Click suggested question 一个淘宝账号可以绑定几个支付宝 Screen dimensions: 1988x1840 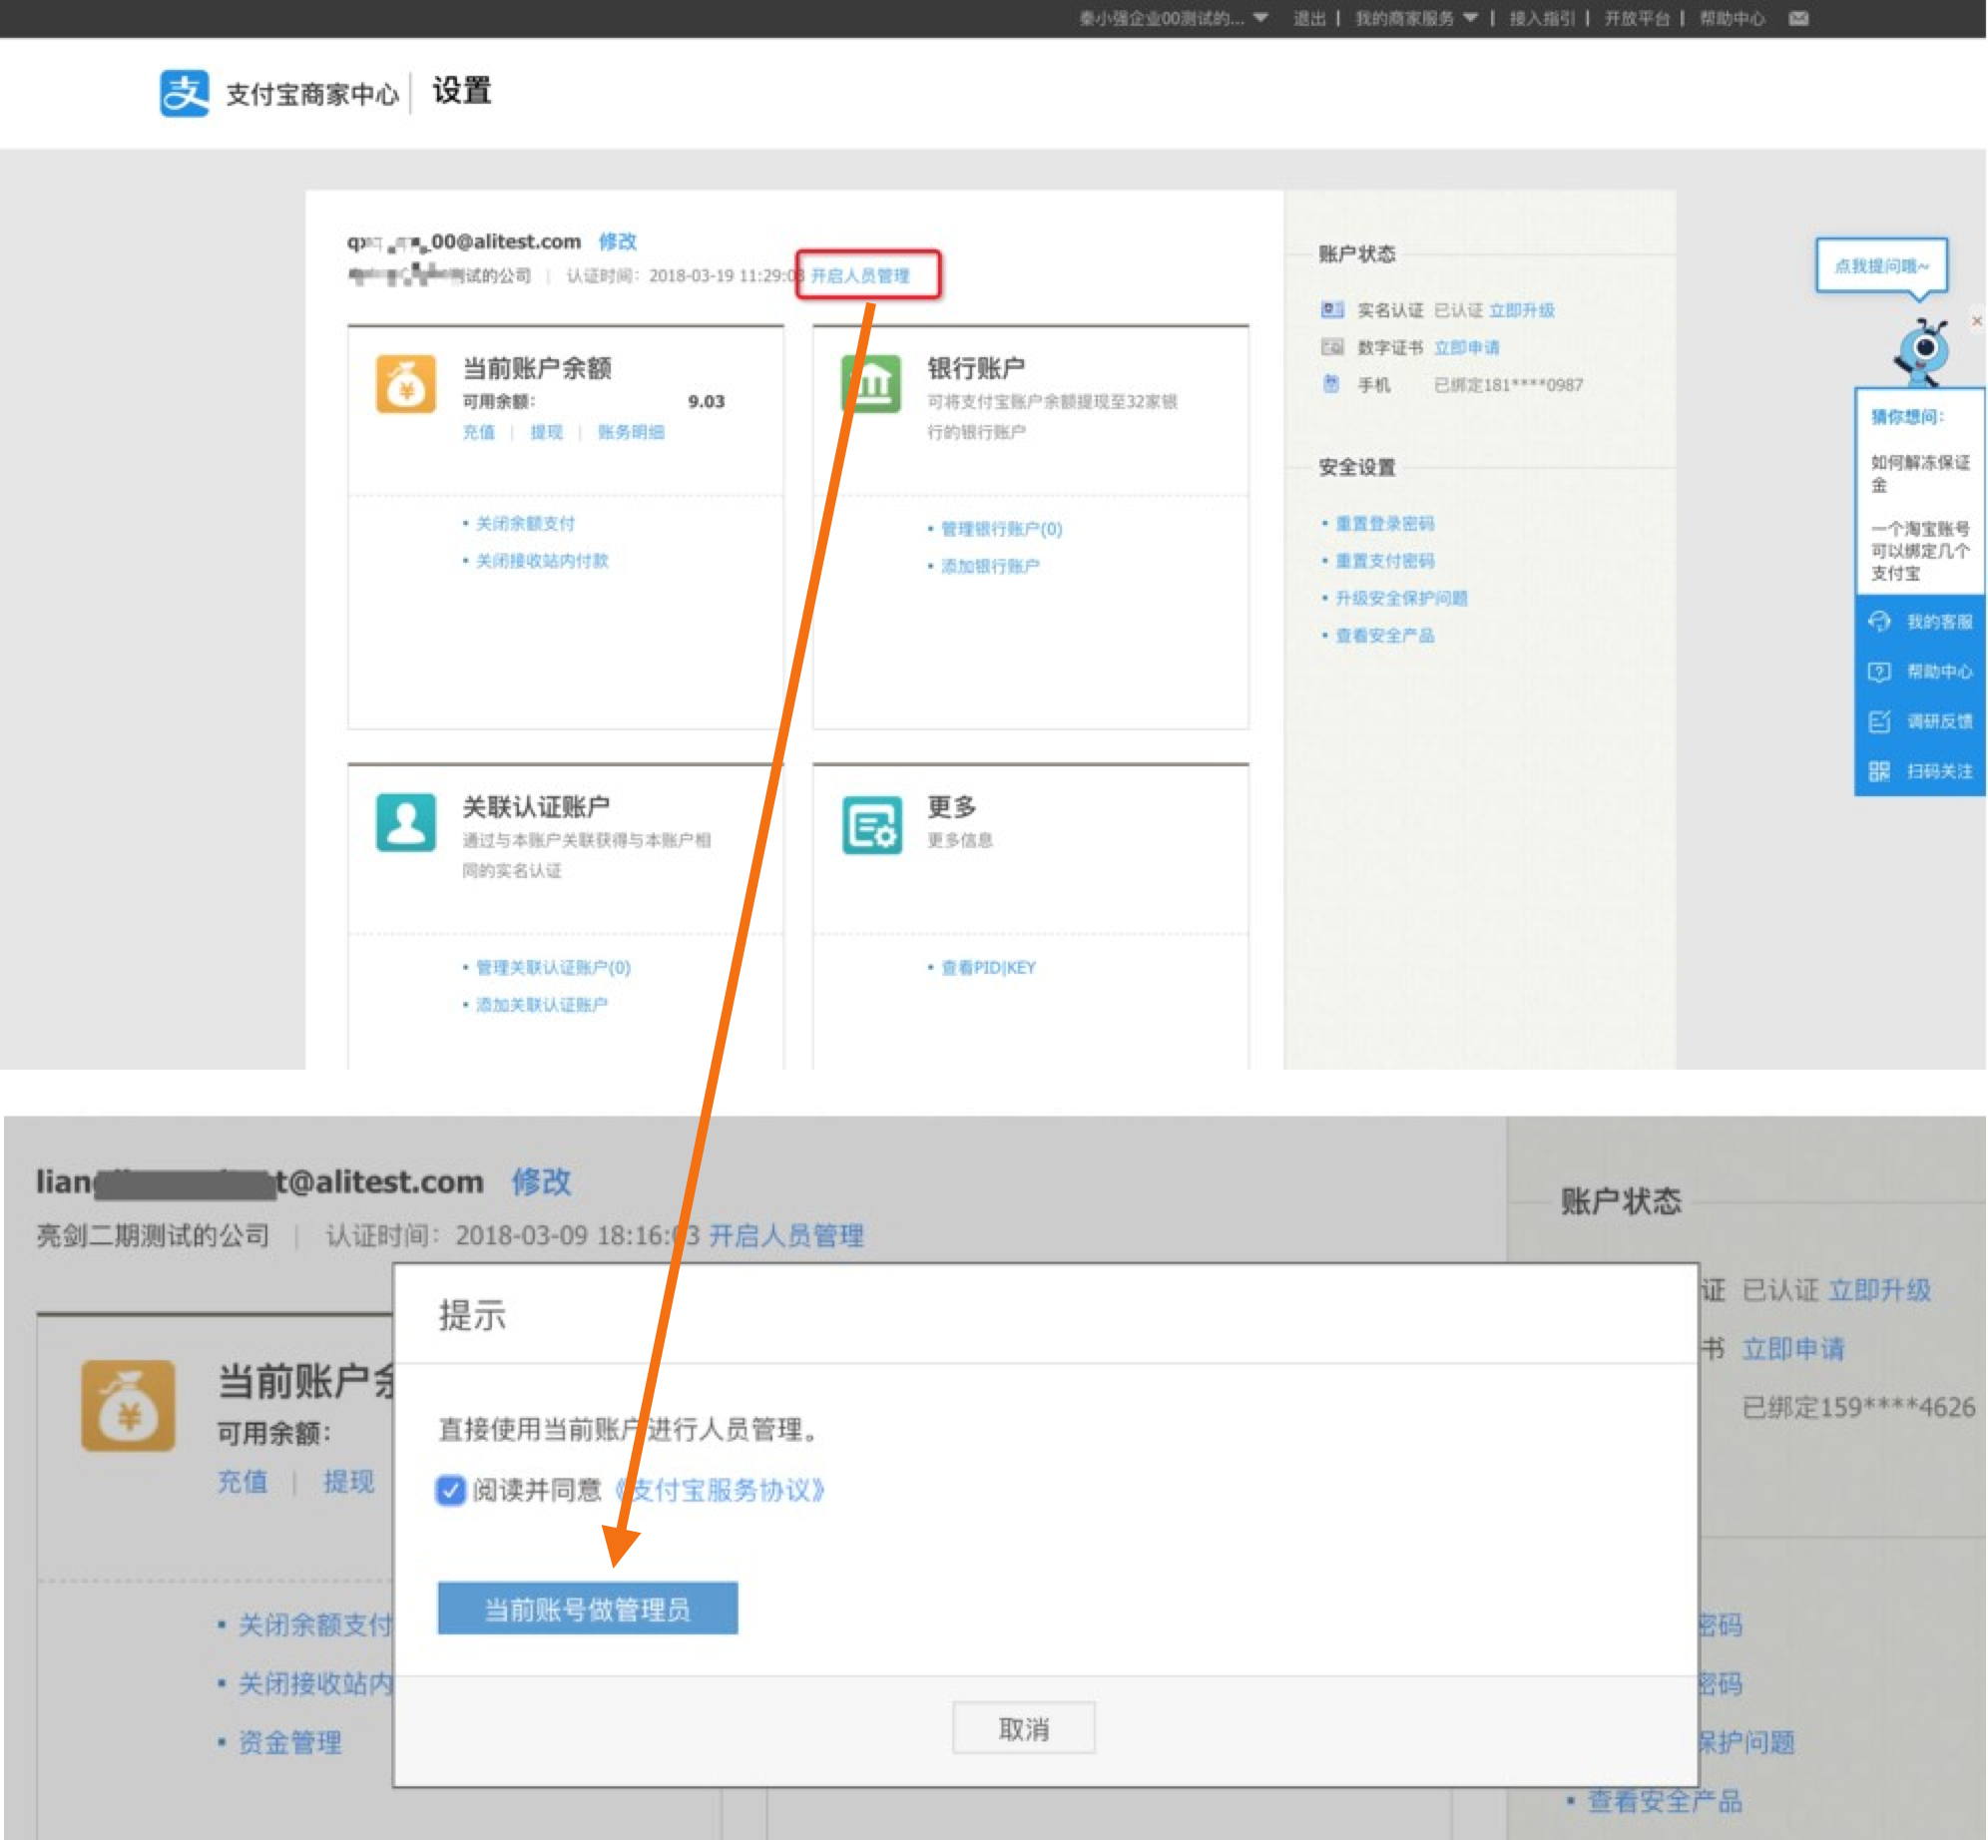click(1920, 551)
